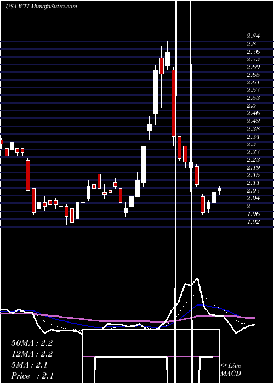The height and width of the screenshot is (384, 274).
Task: Click the '50MA : 2.2' readout
Action: point(32,343)
